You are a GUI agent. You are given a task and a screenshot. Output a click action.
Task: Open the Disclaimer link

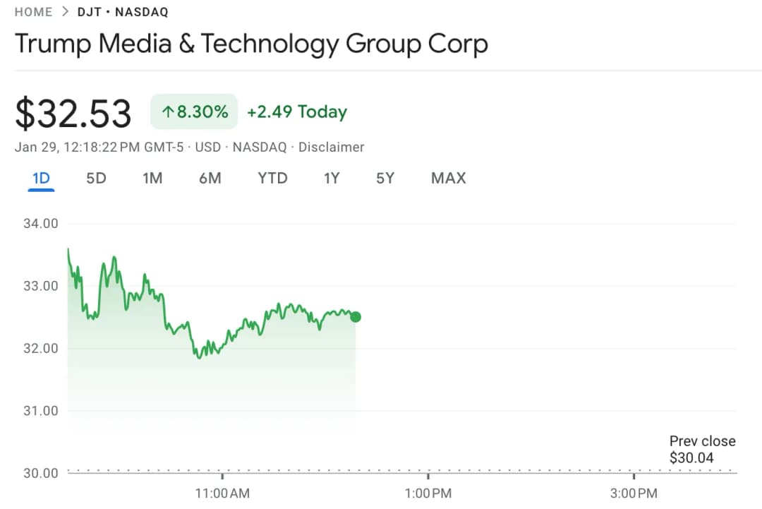point(331,148)
